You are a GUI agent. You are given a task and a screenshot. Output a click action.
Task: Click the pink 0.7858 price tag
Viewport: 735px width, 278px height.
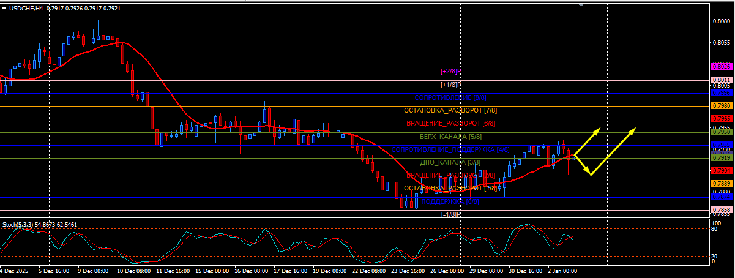[722, 209]
